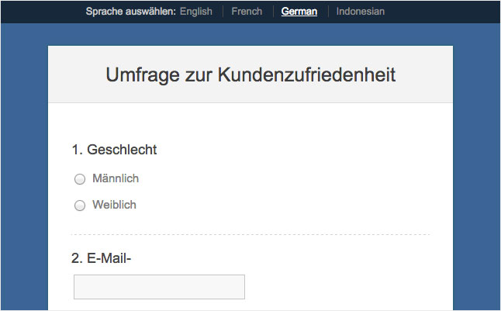Select the German language link
The height and width of the screenshot is (311, 501).
point(299,12)
